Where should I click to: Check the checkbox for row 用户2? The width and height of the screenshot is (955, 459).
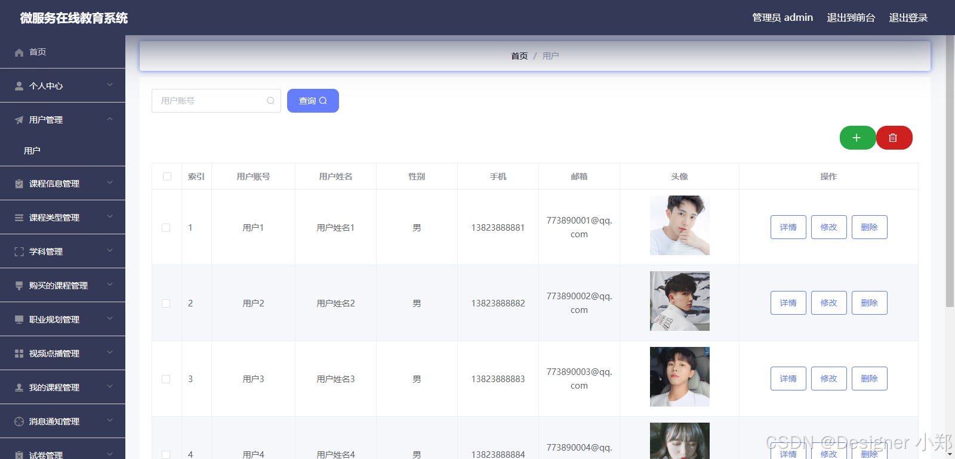[x=166, y=303]
